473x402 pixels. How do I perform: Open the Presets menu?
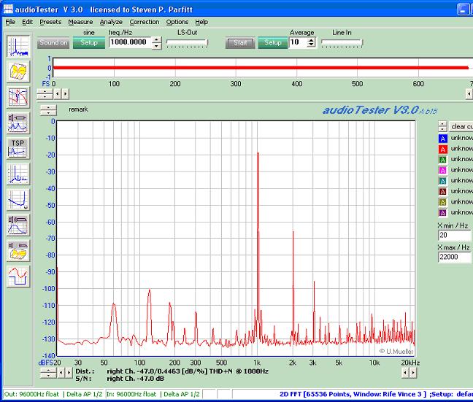pyautogui.click(x=50, y=22)
